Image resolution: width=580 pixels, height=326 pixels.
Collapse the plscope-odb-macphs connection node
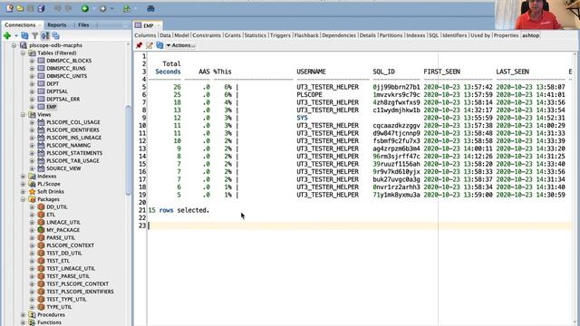[14, 45]
